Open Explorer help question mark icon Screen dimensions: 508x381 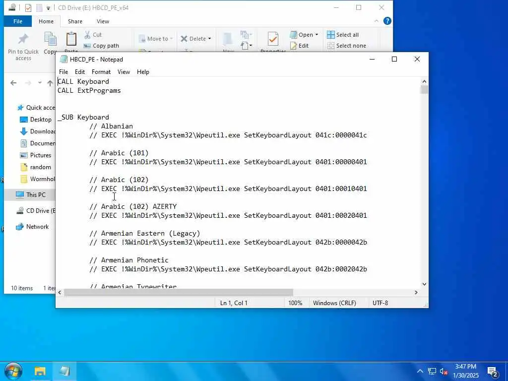click(387, 21)
